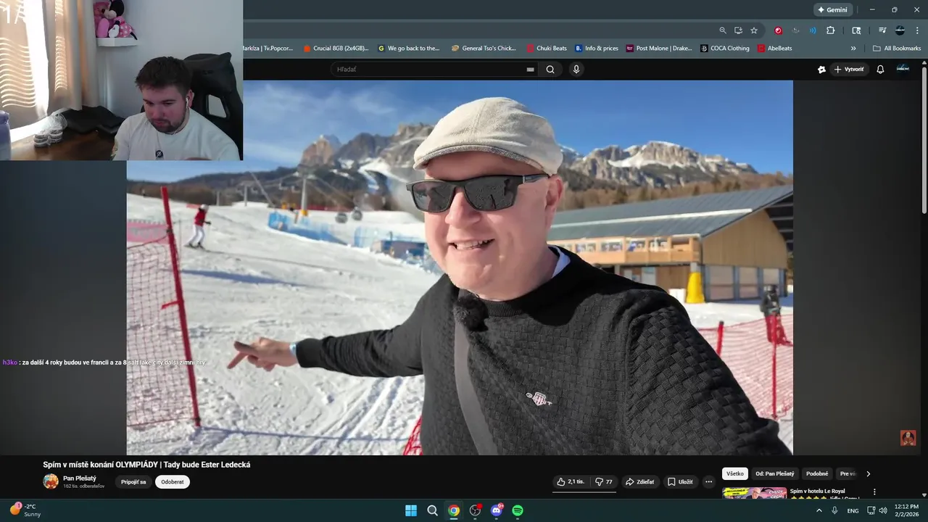Open the Windows Start menu
The width and height of the screenshot is (928, 522).
[x=411, y=510]
